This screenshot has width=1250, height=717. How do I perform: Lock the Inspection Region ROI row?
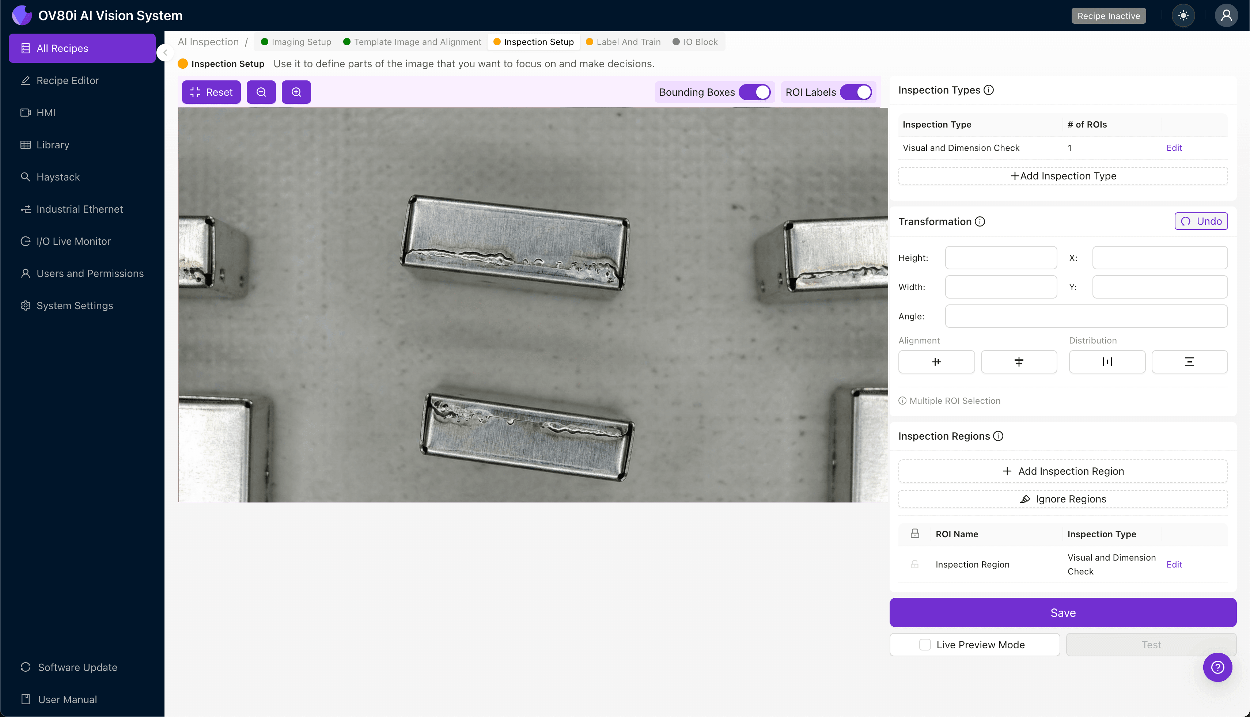point(915,564)
